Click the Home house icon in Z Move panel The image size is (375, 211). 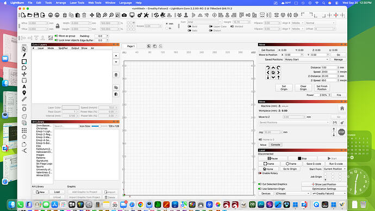pyautogui.click(x=342, y=108)
